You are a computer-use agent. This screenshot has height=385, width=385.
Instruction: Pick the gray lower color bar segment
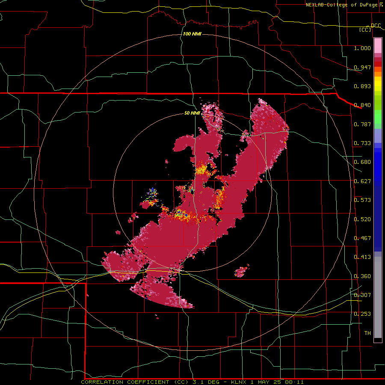pos(378,297)
